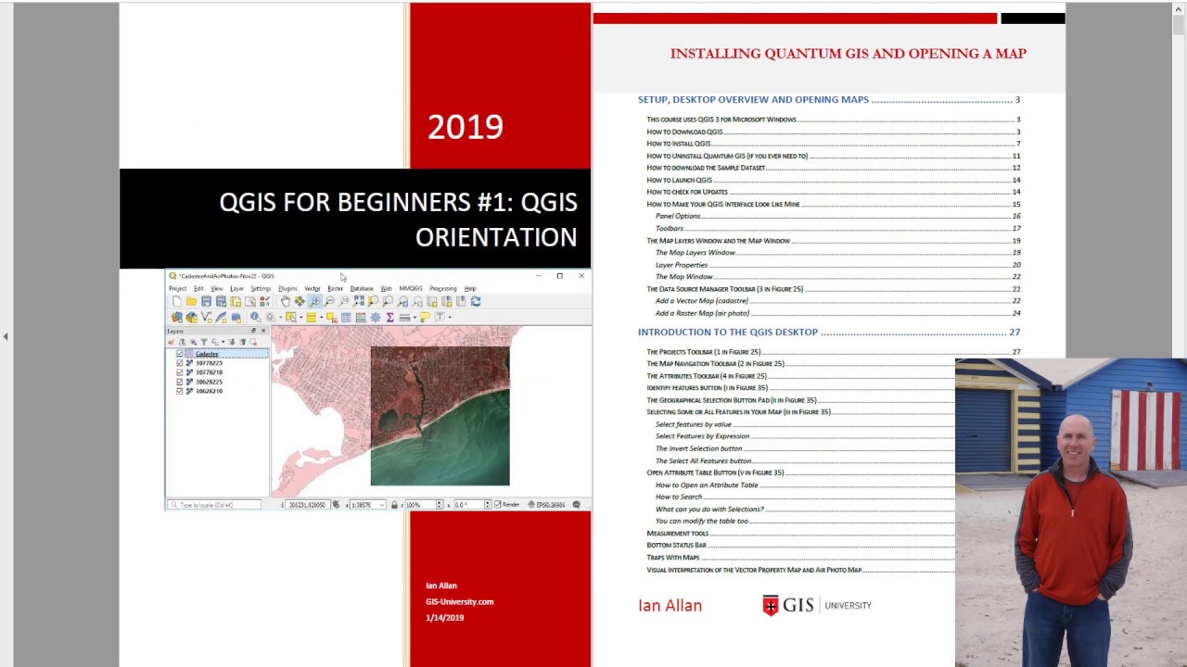Screen dimensions: 1187x667
Task: Open the Project menu in QGIS
Action: click(x=177, y=288)
